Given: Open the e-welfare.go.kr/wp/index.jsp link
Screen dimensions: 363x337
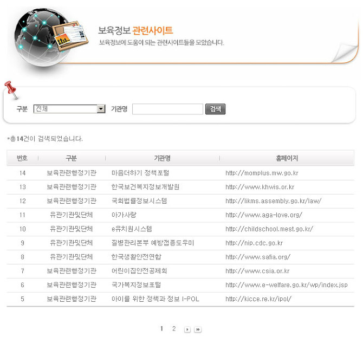Looking at the screenshot, I should [287, 285].
